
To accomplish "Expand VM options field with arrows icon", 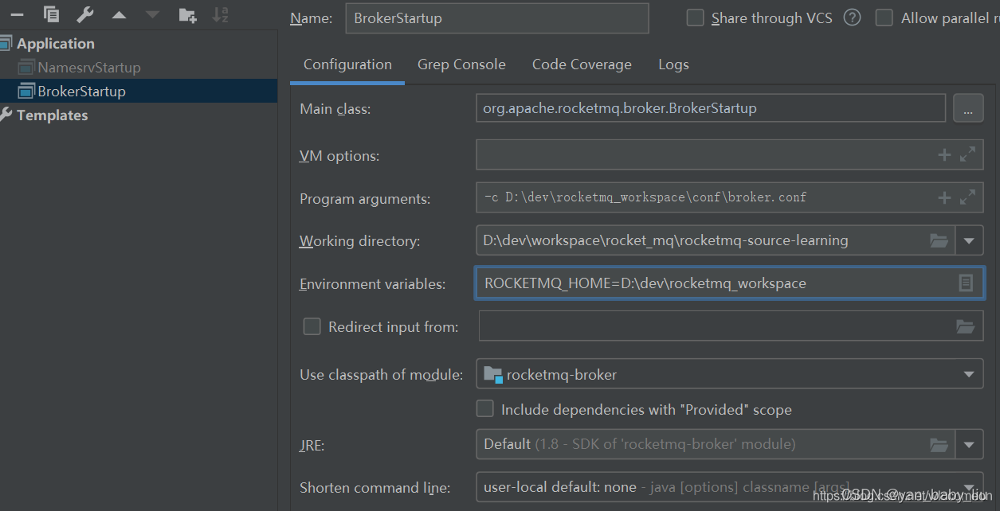I will pos(967,155).
